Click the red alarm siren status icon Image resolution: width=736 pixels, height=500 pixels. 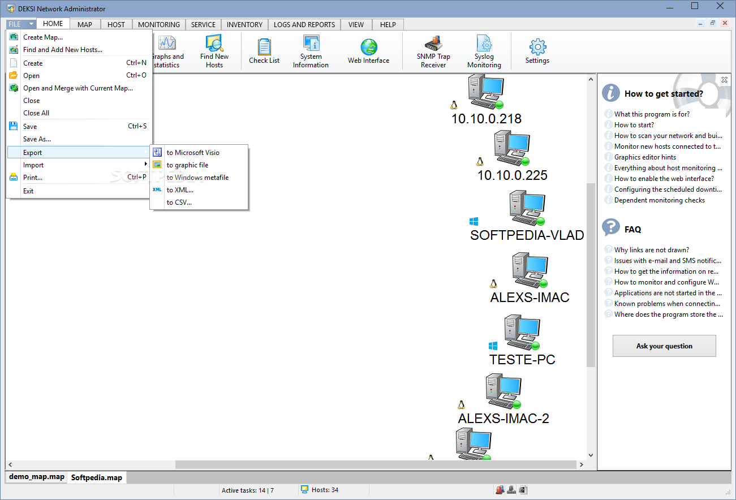click(x=500, y=490)
